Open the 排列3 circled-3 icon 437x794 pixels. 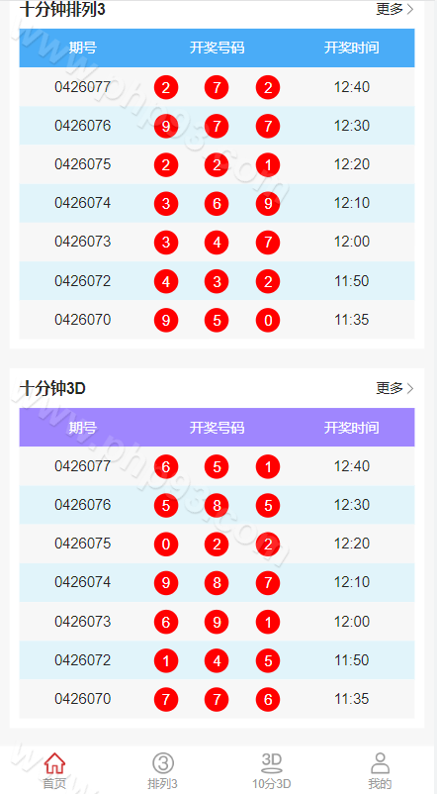pos(163,763)
